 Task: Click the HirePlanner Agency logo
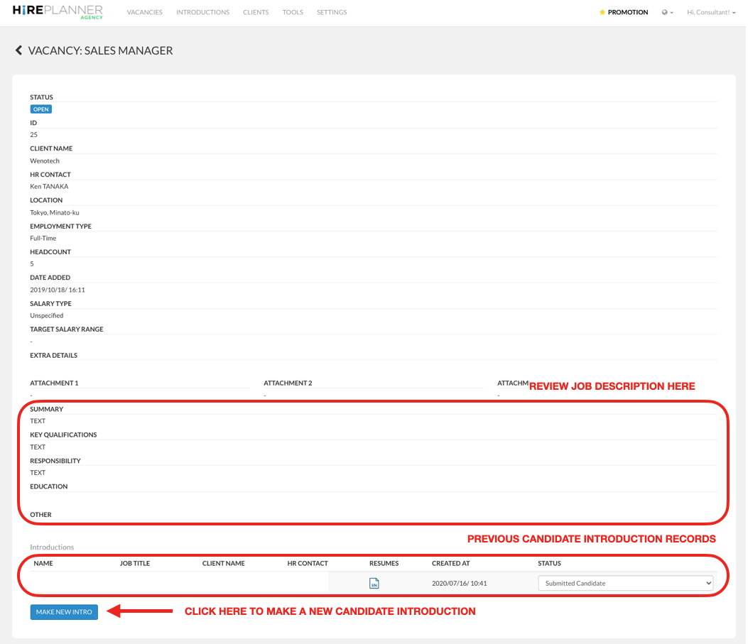click(x=58, y=12)
